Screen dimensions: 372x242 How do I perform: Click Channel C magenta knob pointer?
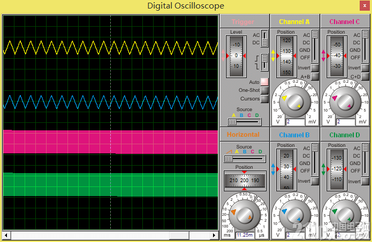[x=335, y=98]
